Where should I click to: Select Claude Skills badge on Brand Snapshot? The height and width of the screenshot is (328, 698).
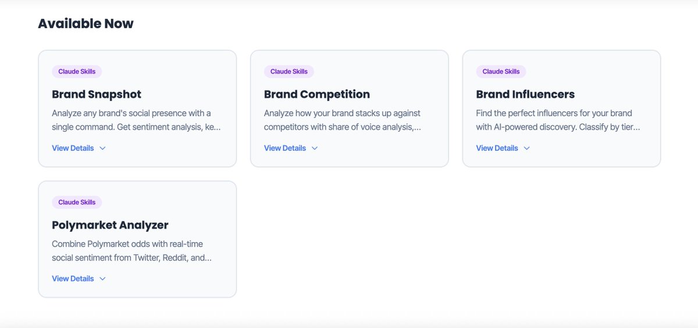(77, 71)
